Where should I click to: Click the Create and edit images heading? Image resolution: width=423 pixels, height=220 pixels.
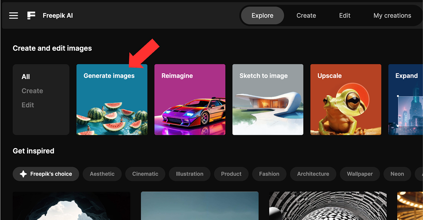52,48
